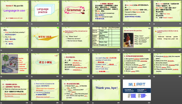The image size is (182, 104).
Task: Select slide 20 'I was born in Shandong' thumbnail
Action: [45, 90]
